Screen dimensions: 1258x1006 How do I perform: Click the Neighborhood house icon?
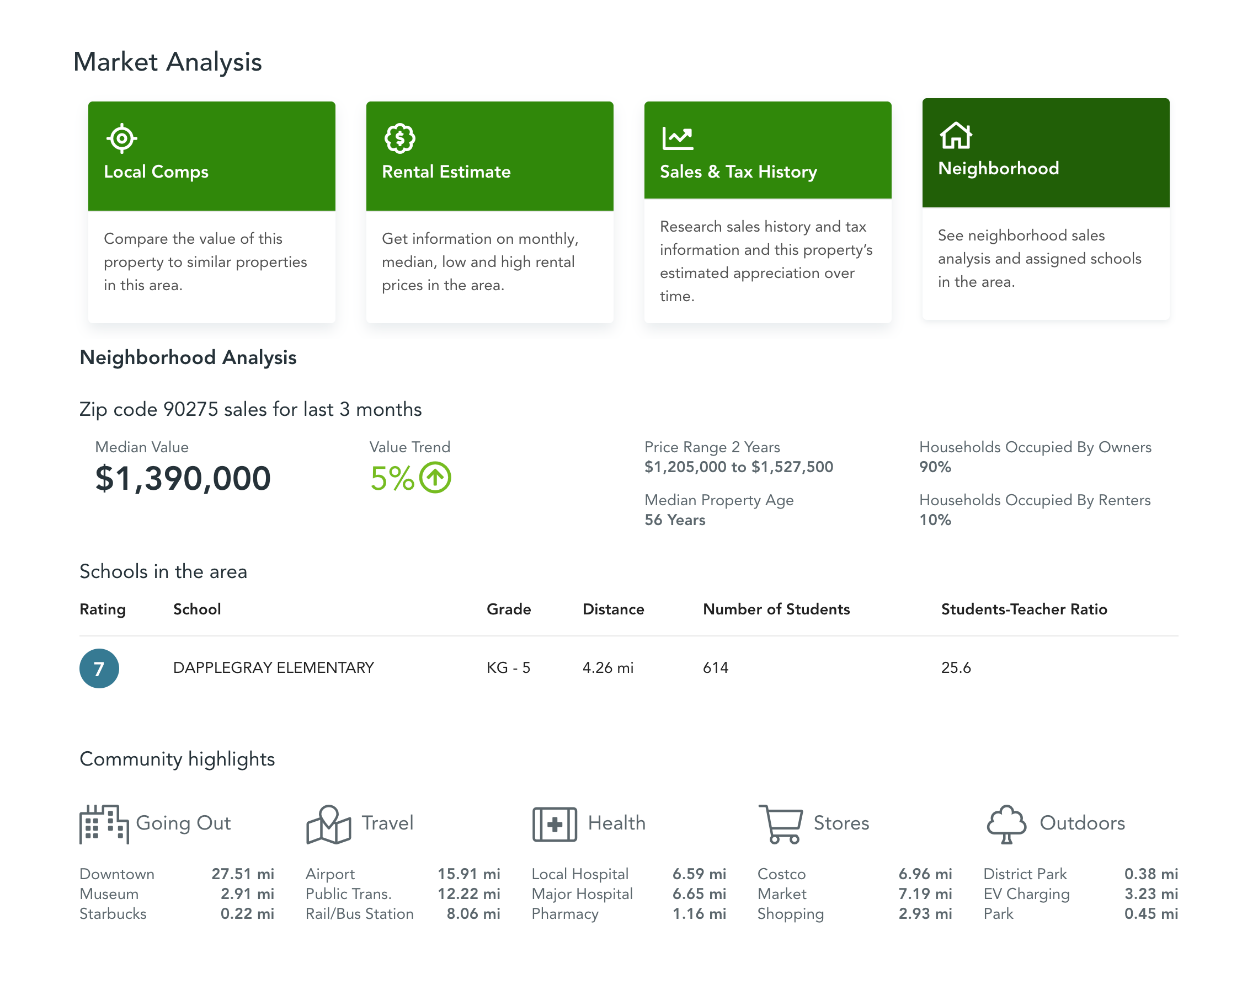tap(955, 135)
